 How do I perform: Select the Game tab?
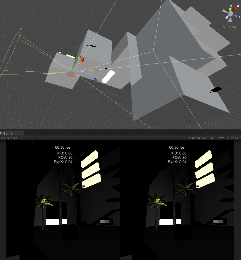click(11, 133)
